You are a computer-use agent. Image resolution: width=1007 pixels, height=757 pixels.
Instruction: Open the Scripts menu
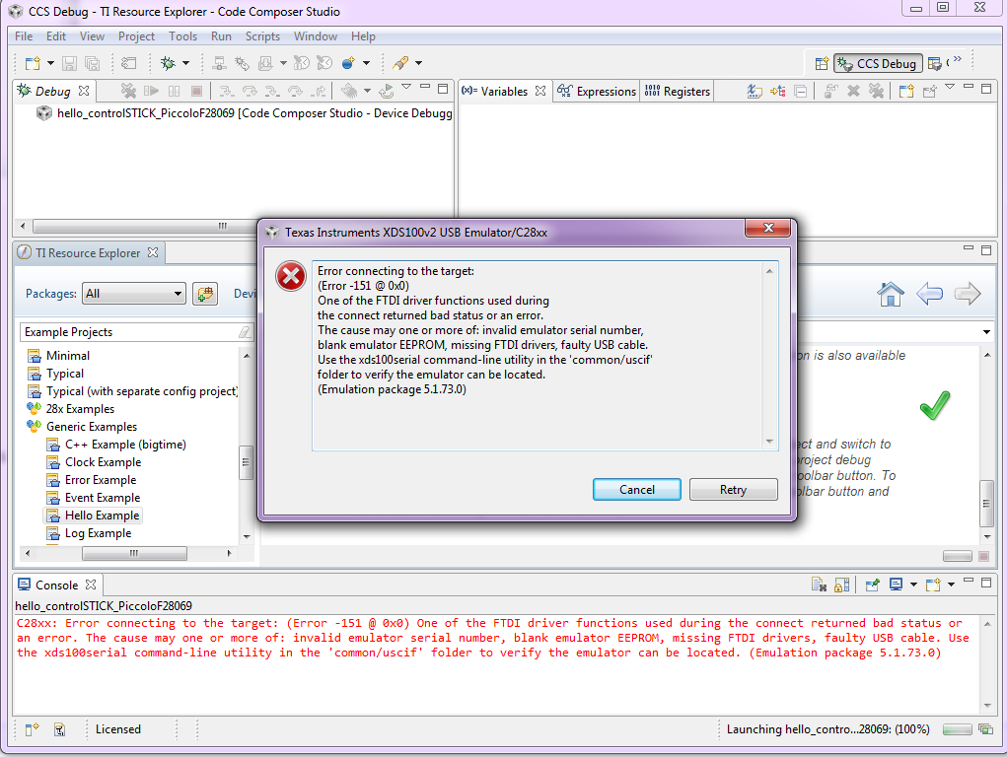[262, 36]
